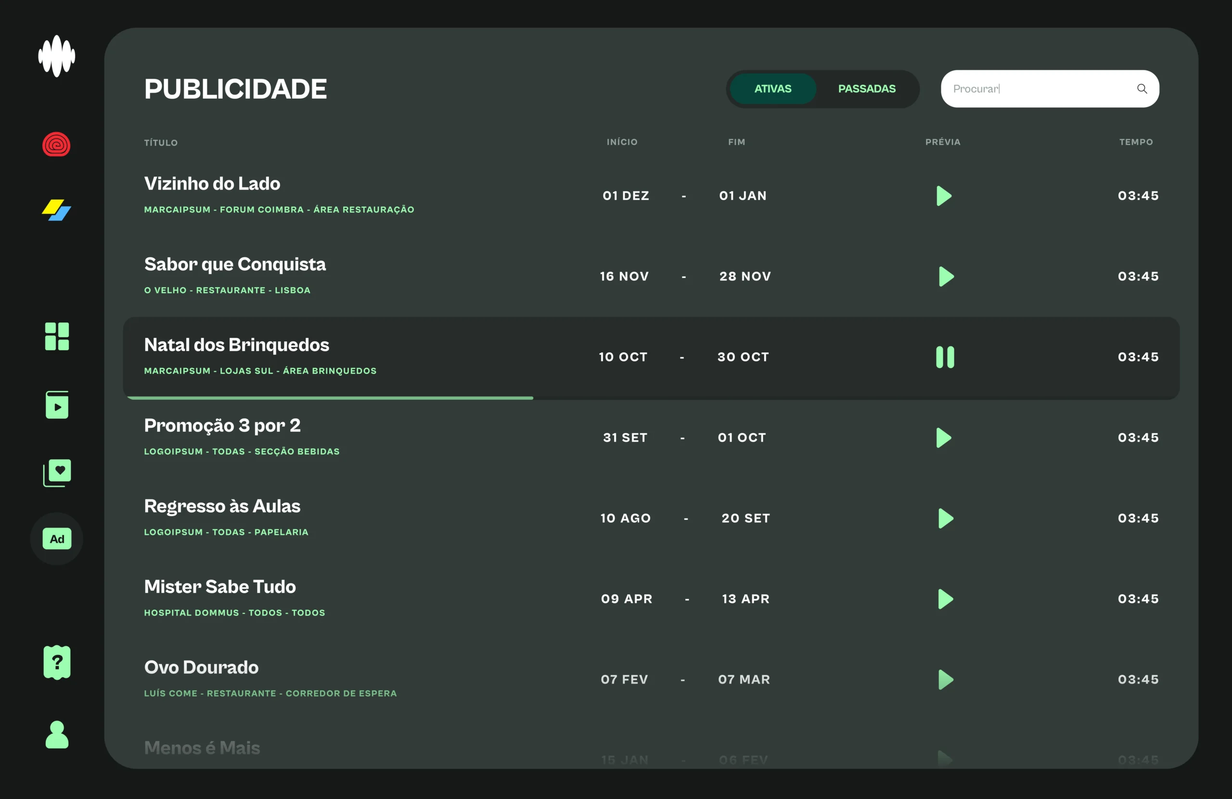
Task: Click the 07 MAR end date
Action: click(x=744, y=679)
